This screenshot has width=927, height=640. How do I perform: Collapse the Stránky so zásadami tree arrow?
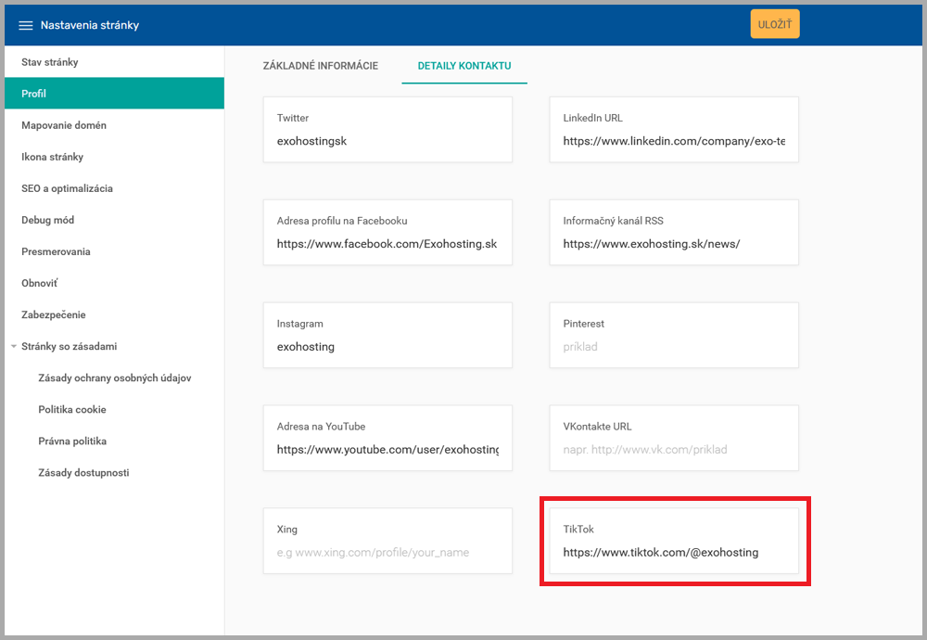[13, 347]
